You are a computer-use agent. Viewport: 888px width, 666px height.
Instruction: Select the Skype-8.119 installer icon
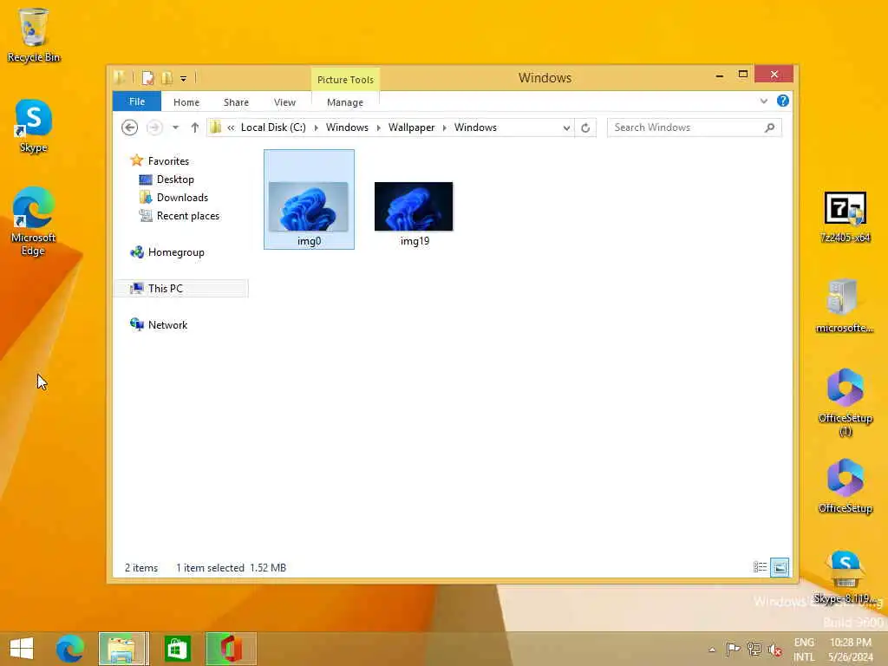[845, 577]
